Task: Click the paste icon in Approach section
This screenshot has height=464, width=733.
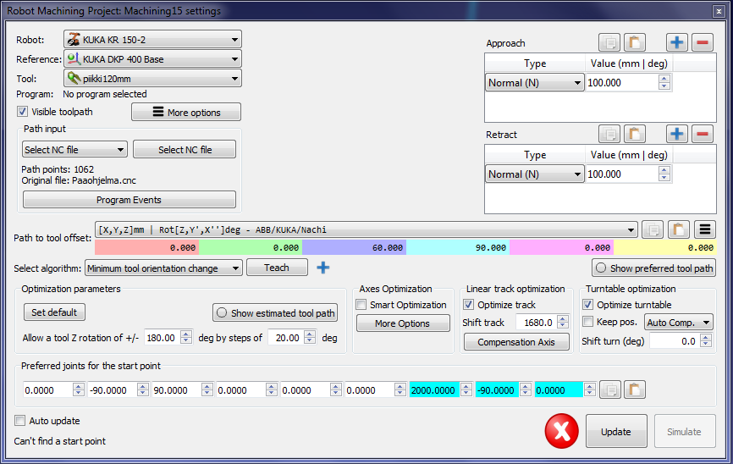Action: coord(635,42)
